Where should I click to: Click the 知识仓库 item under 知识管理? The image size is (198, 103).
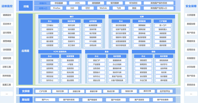pyautogui.click(x=71, y=25)
